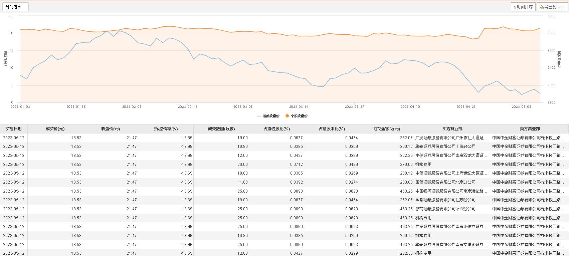Click the 成交数量(万股) column header
Image resolution: width=569 pixels, height=256 pixels.
pos(221,129)
